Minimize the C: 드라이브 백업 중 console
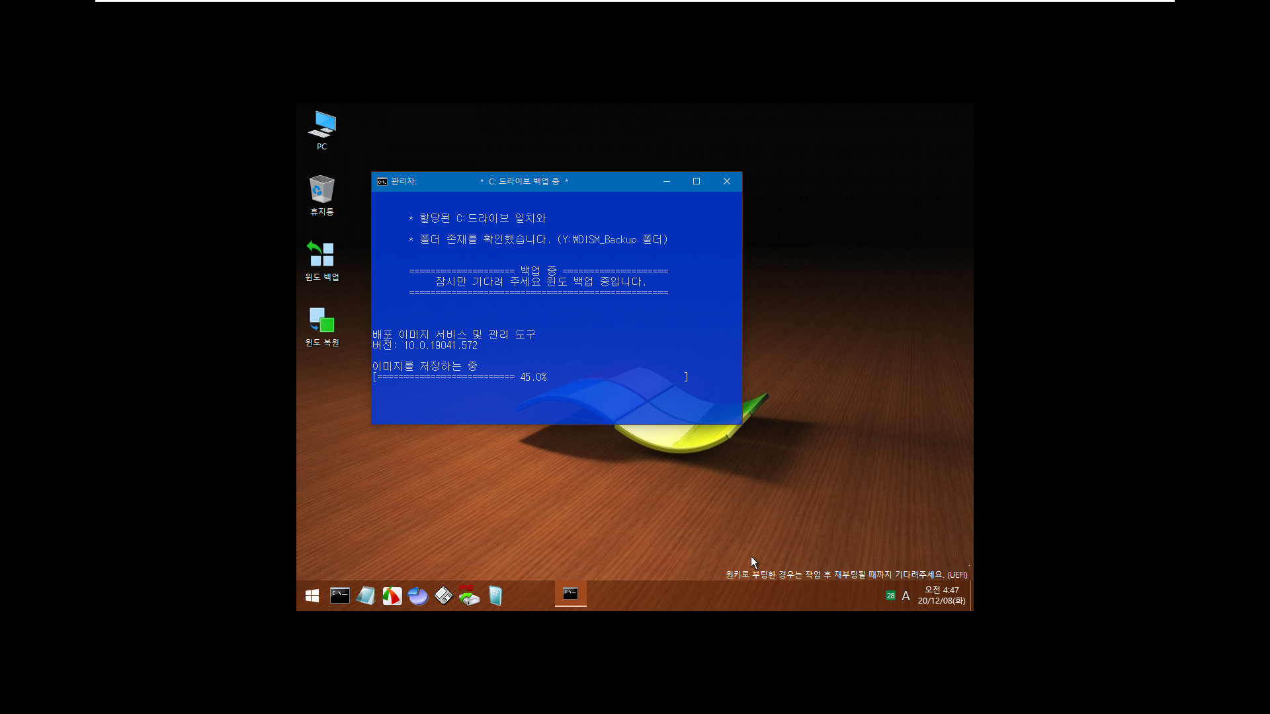 667,181
